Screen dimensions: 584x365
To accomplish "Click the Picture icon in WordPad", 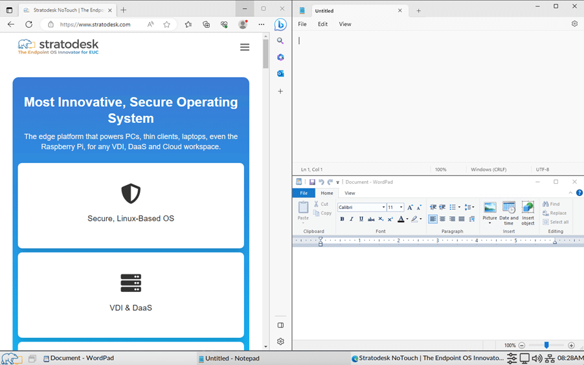I will pyautogui.click(x=489, y=208).
